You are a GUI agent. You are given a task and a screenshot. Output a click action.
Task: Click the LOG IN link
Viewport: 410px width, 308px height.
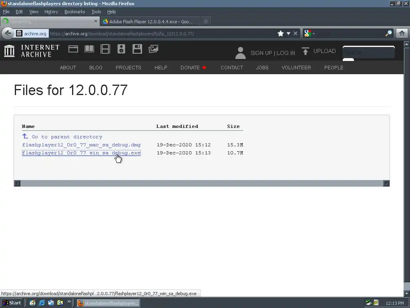pos(285,53)
